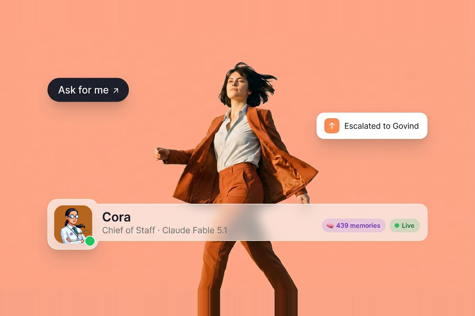Image resolution: width=475 pixels, height=316 pixels.
Task: Click the Chief of Staff role label
Action: tap(128, 230)
